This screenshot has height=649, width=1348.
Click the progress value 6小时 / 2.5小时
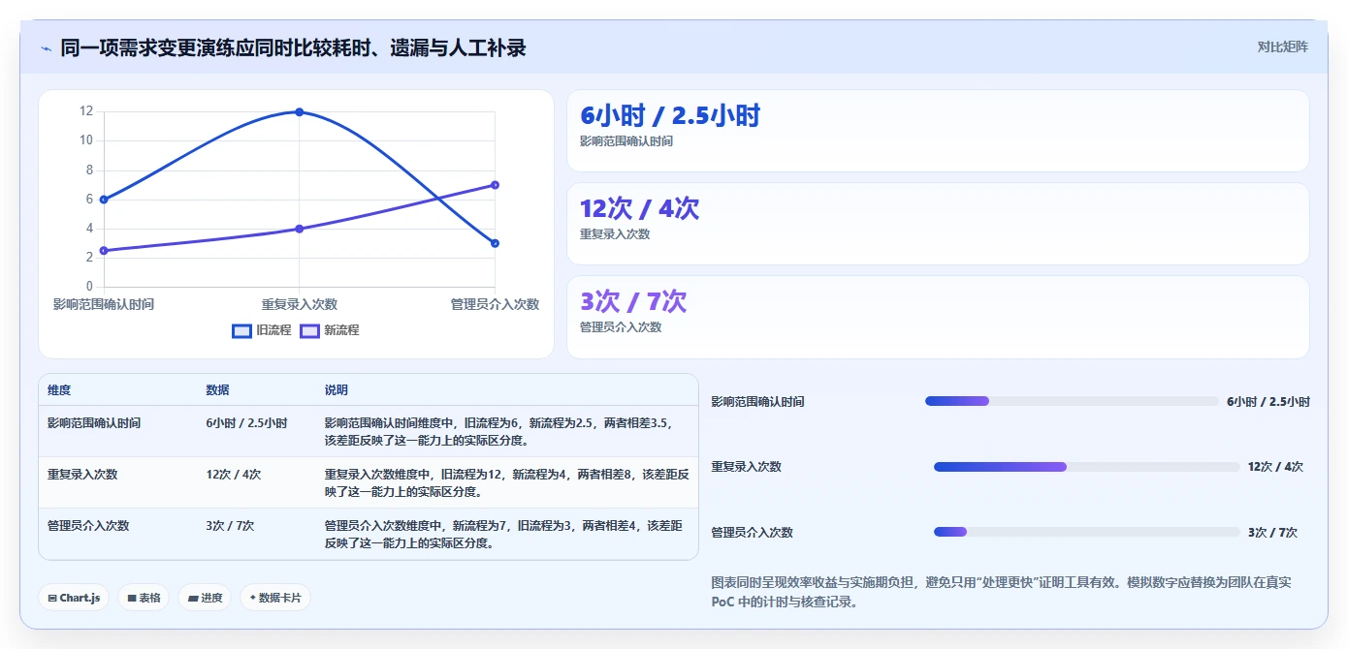click(1268, 402)
